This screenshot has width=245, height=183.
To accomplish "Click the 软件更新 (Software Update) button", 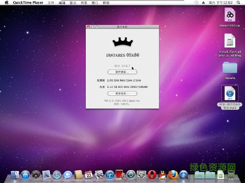I will (122, 72).
